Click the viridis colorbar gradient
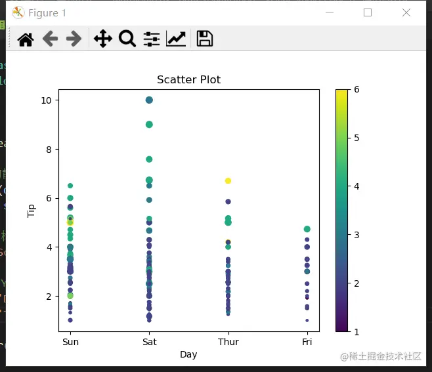The width and height of the screenshot is (432, 372). tap(341, 211)
